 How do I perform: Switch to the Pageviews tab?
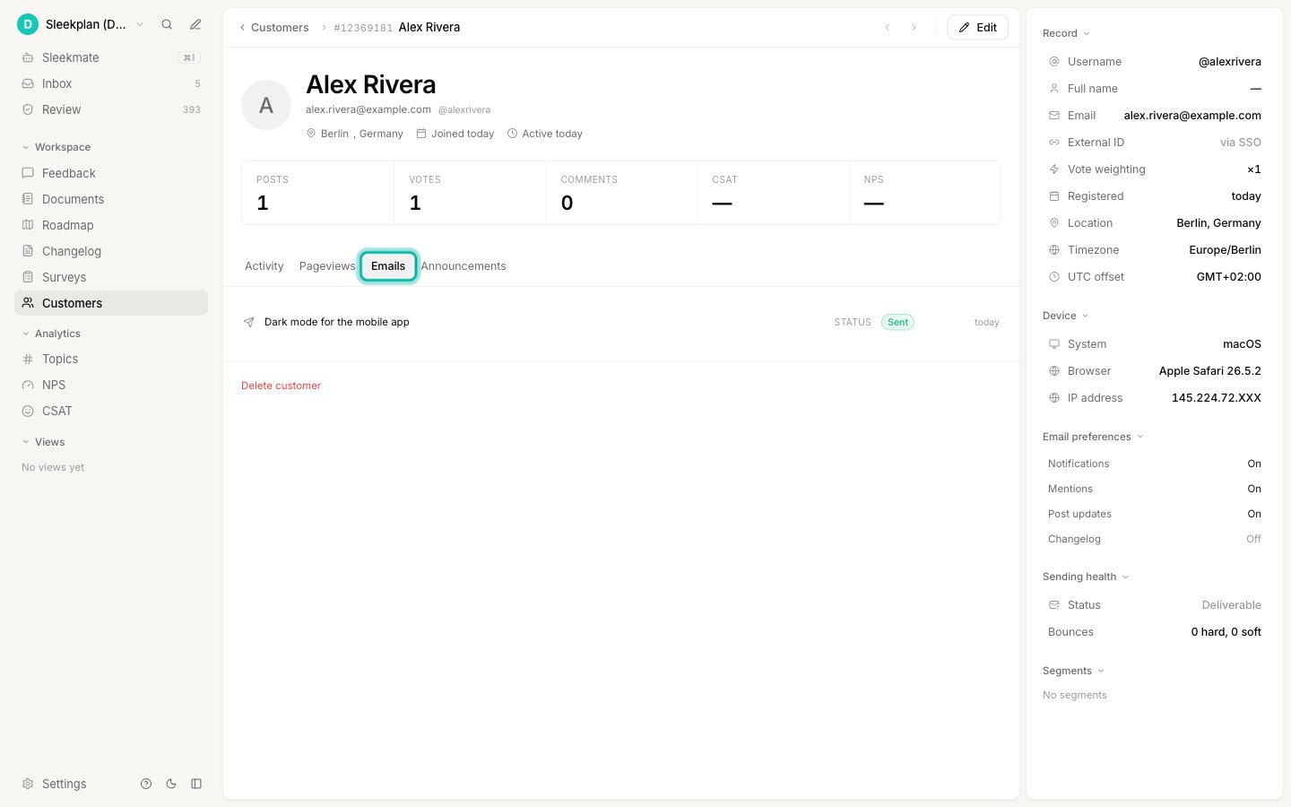click(x=327, y=266)
